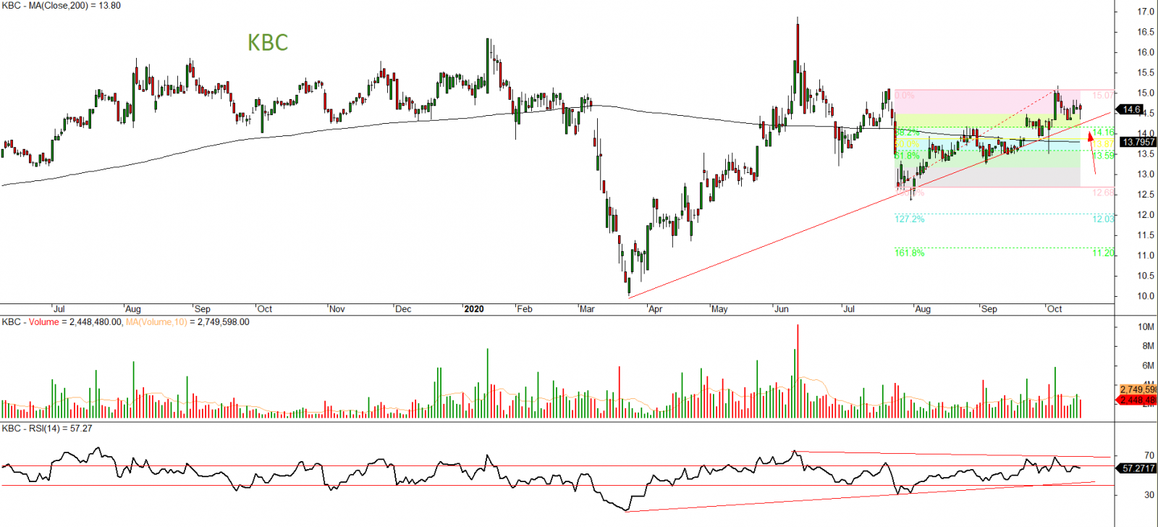The width and height of the screenshot is (1158, 527).
Task: Click the Fibonacci price value '11.20'
Action: [1104, 253]
